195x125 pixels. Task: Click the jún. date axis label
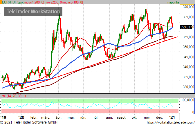tap(83, 117)
